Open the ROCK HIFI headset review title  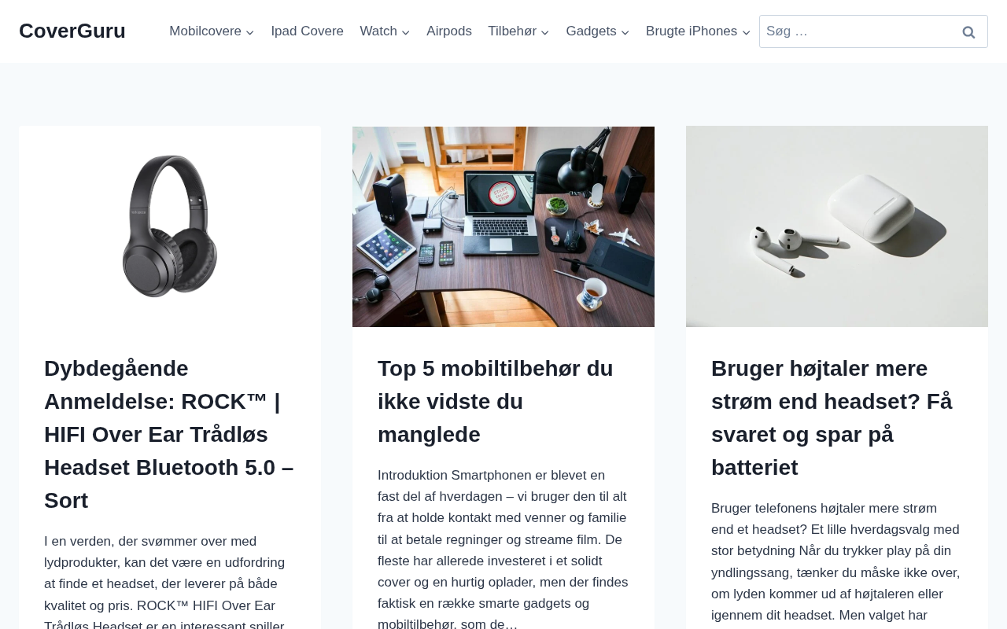click(169, 434)
